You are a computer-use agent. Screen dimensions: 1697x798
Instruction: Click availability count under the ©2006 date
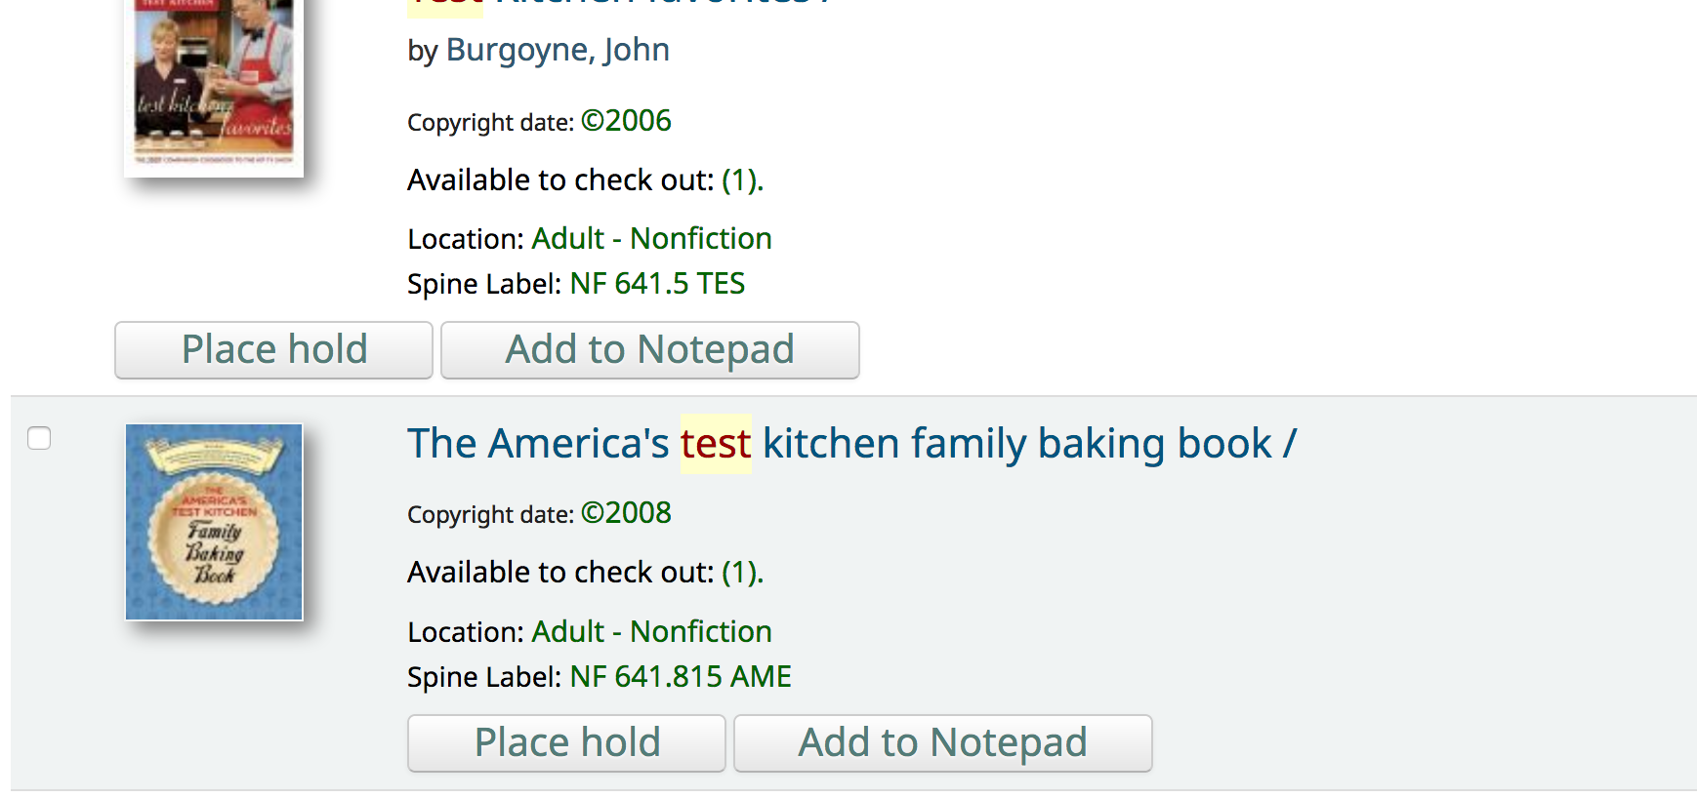point(742,180)
